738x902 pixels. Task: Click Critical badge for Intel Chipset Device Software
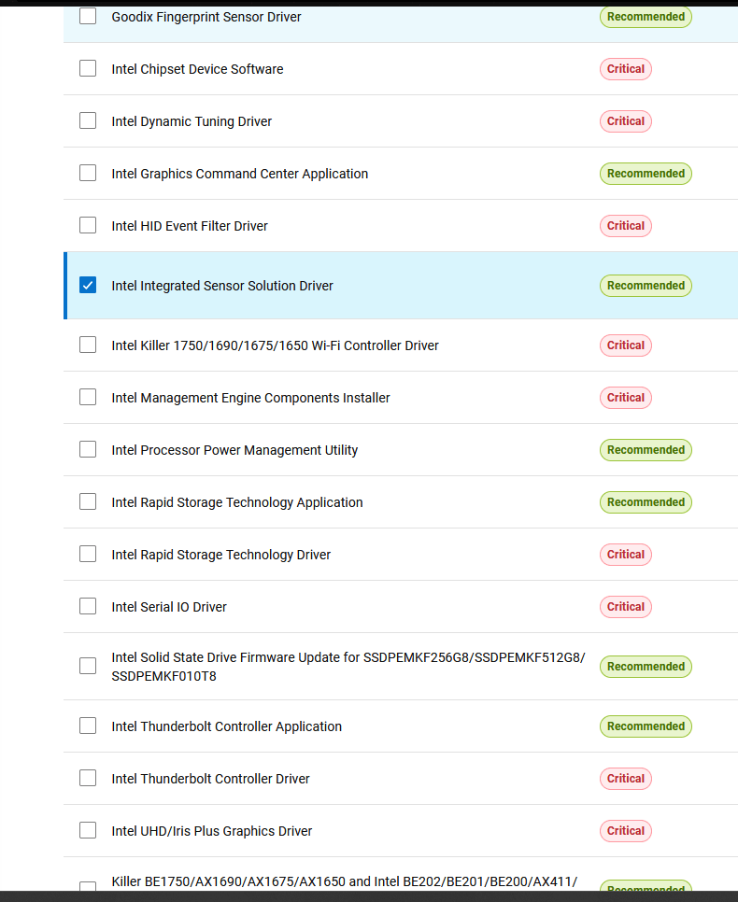pos(625,69)
